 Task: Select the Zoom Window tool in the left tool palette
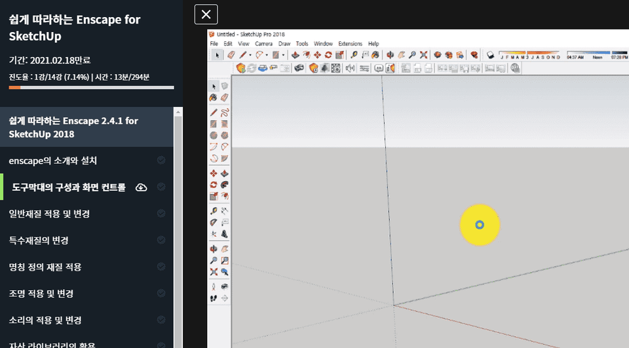pyautogui.click(x=225, y=260)
